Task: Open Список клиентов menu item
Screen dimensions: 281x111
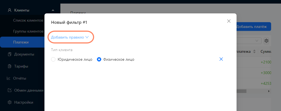Action: click(x=28, y=20)
